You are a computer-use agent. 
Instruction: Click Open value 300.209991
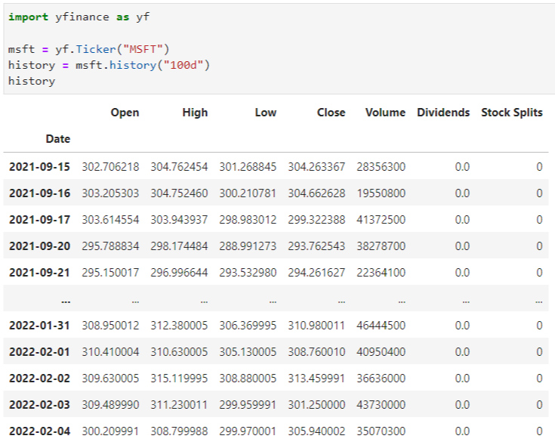pyautogui.click(x=110, y=431)
